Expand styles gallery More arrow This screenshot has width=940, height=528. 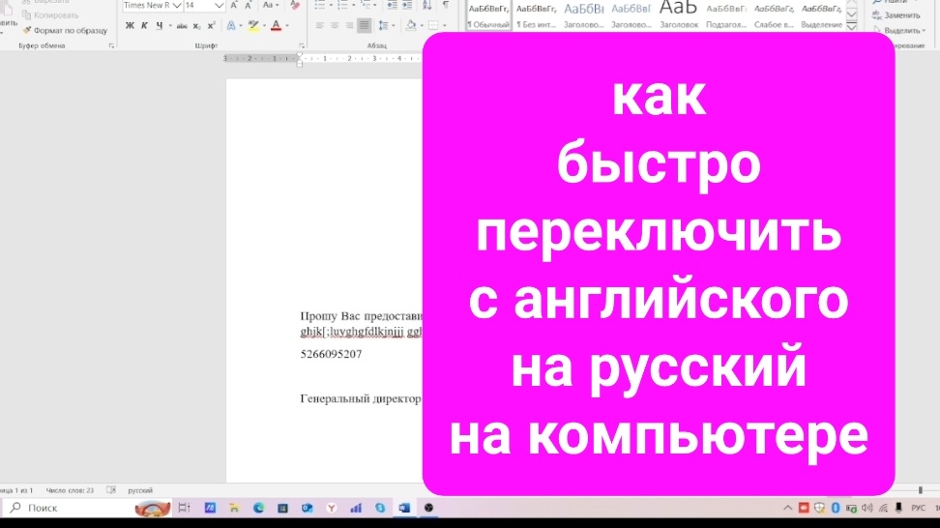pyautogui.click(x=852, y=26)
